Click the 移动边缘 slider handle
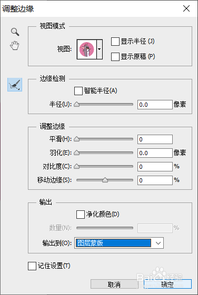 coord(105,180)
